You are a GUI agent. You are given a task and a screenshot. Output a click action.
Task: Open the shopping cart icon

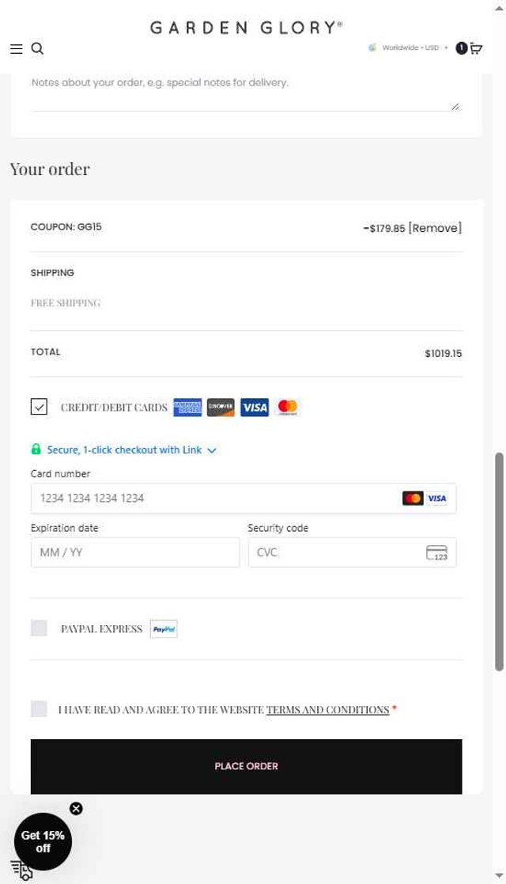[x=476, y=48]
